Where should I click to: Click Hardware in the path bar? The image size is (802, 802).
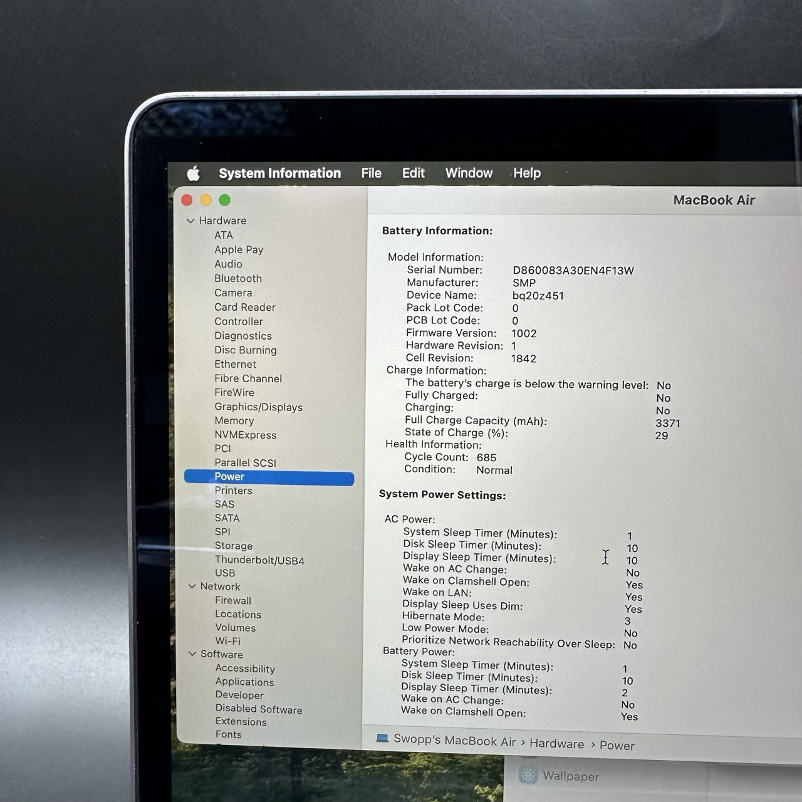coord(556,744)
